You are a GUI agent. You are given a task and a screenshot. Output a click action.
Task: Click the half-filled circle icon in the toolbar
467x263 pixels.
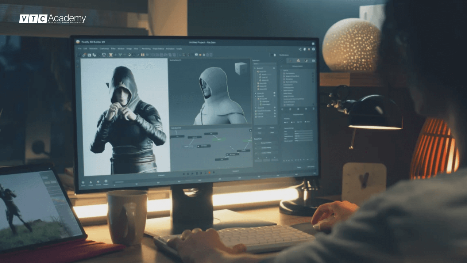[x=130, y=55]
